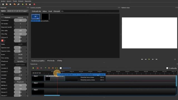This screenshot has width=178, height=100.
Task: Click the grey Redo arrow icon
Action: click(x=19, y=4)
